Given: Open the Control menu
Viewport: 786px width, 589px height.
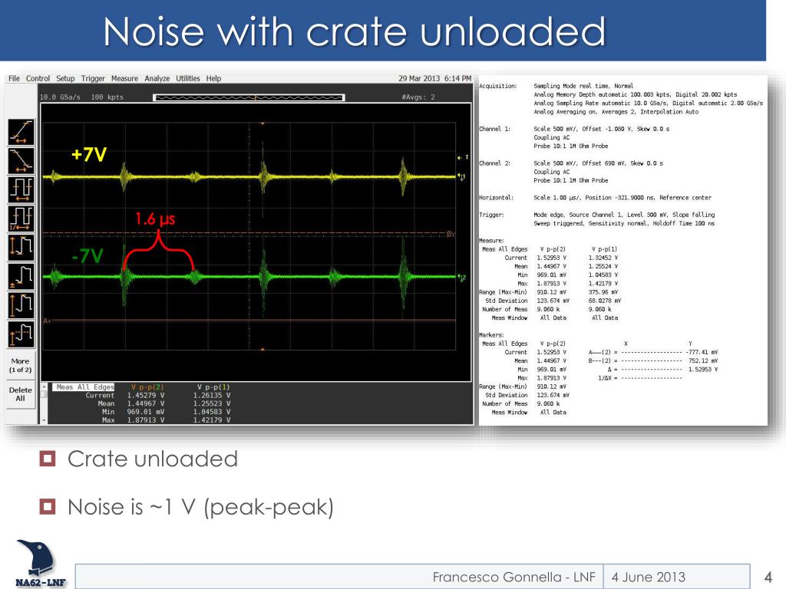Looking at the screenshot, I should [x=38, y=79].
